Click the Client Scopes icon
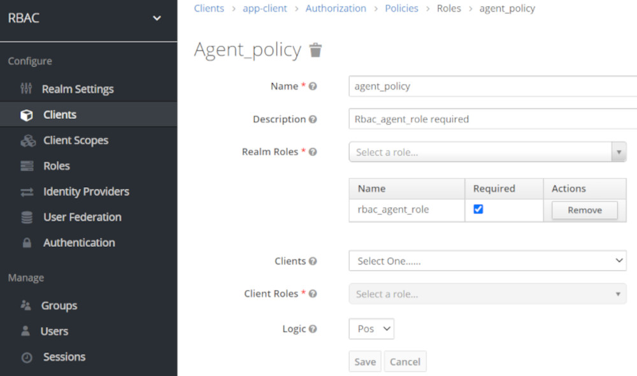 (x=28, y=141)
